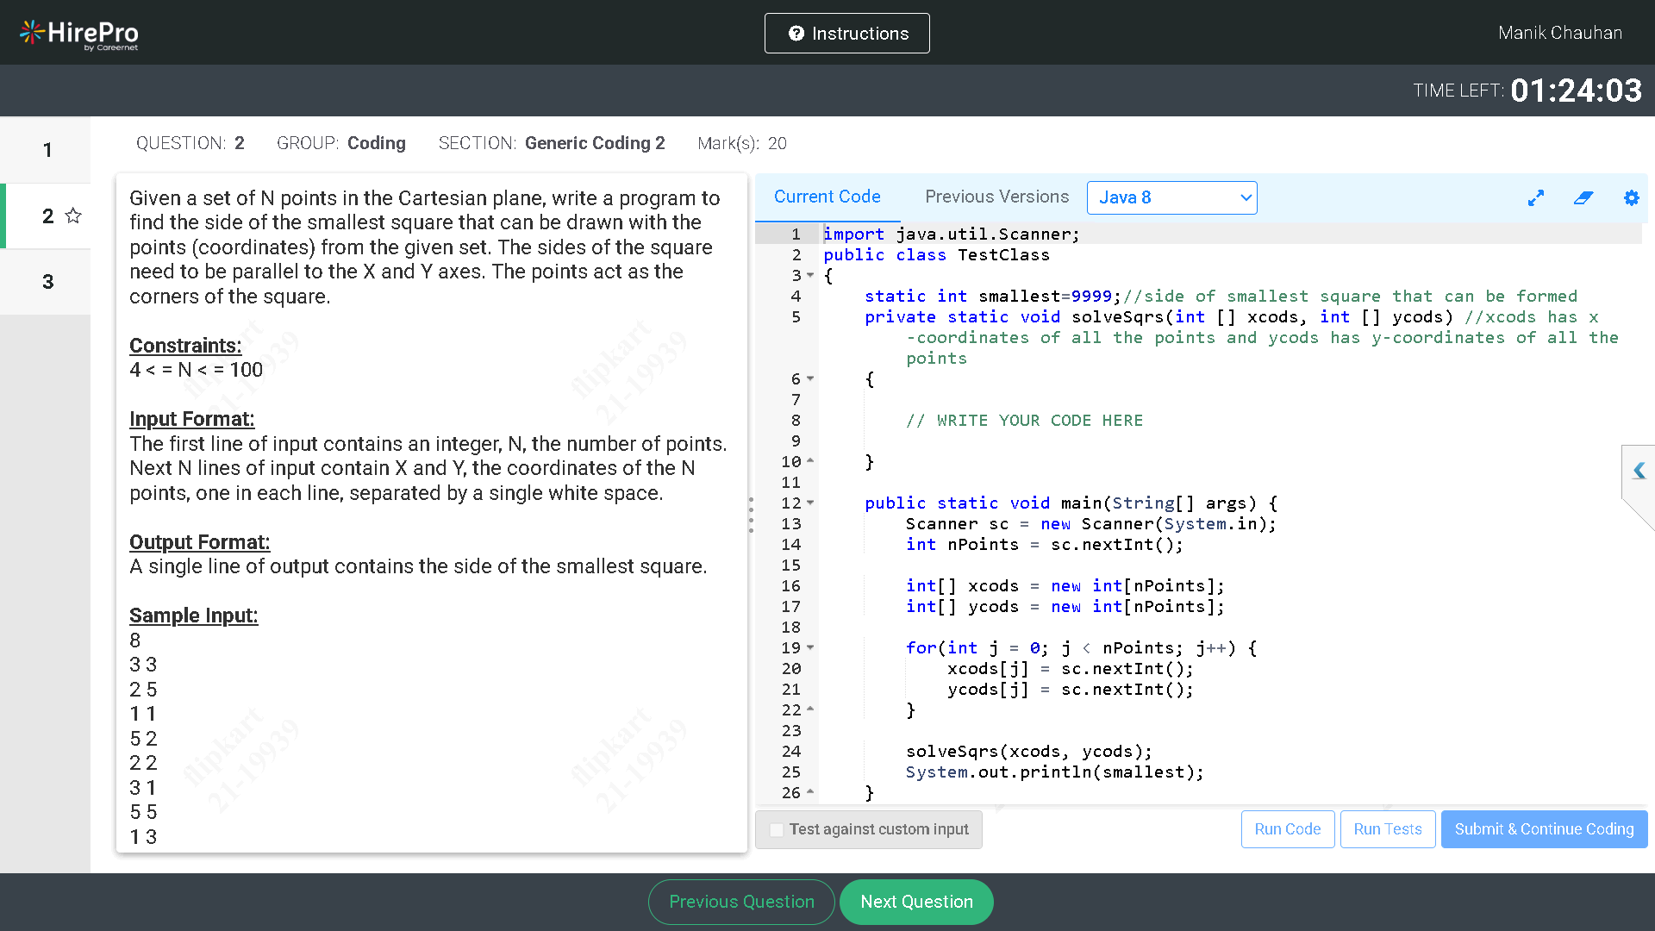Image resolution: width=1655 pixels, height=931 pixels.
Task: Go to question 3 in sidebar
Action: (x=47, y=282)
